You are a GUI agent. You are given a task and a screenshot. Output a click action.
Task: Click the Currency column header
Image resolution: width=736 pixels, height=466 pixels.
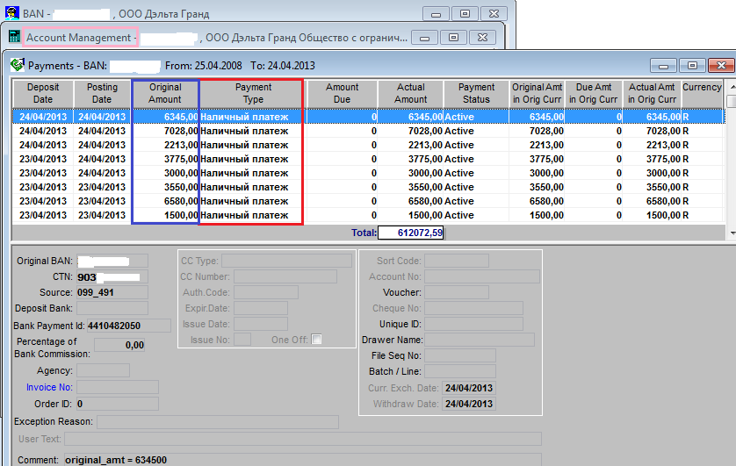[703, 93]
